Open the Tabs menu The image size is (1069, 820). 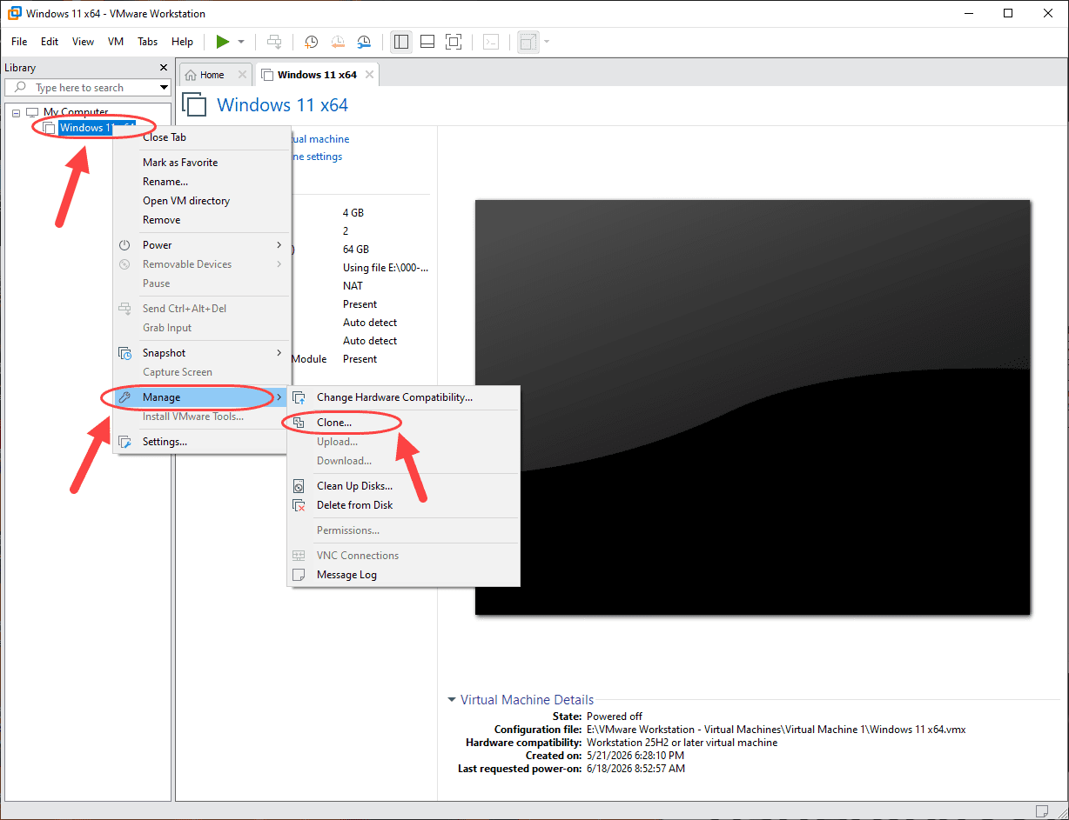pyautogui.click(x=148, y=42)
